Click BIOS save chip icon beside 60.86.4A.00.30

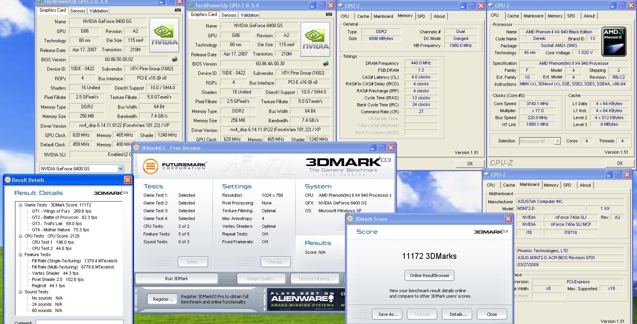click(326, 64)
